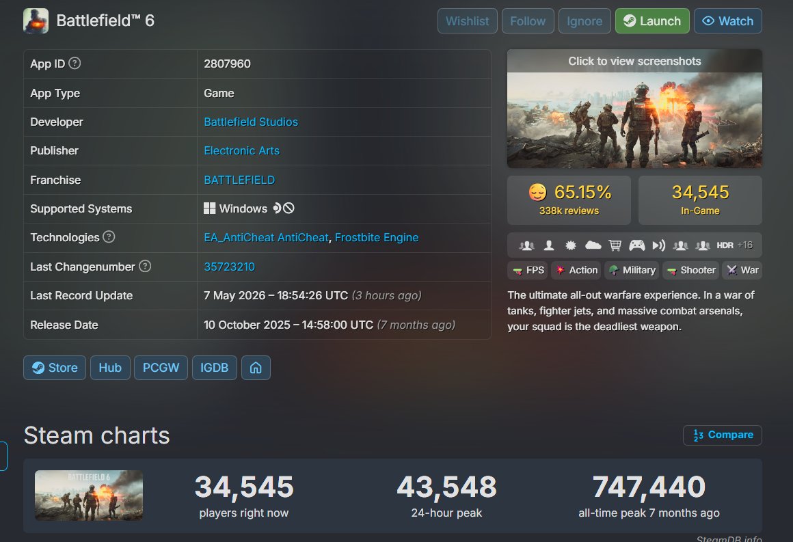Click the '10 October 2025 – 14:58:00 UTC' value
793x542 pixels.
point(288,325)
